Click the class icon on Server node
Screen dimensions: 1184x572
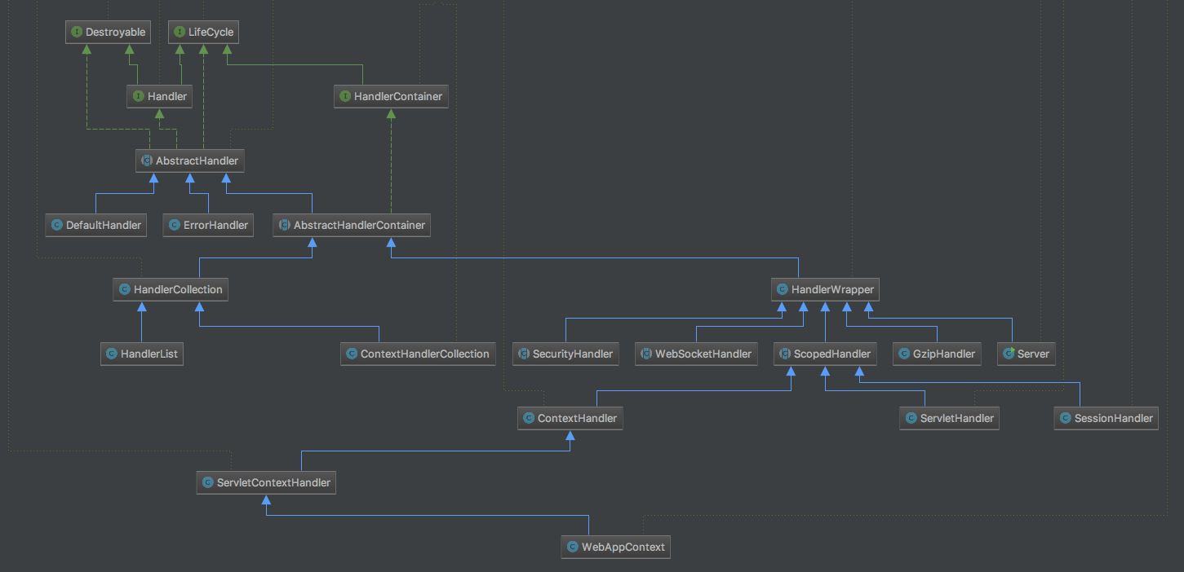(1009, 354)
